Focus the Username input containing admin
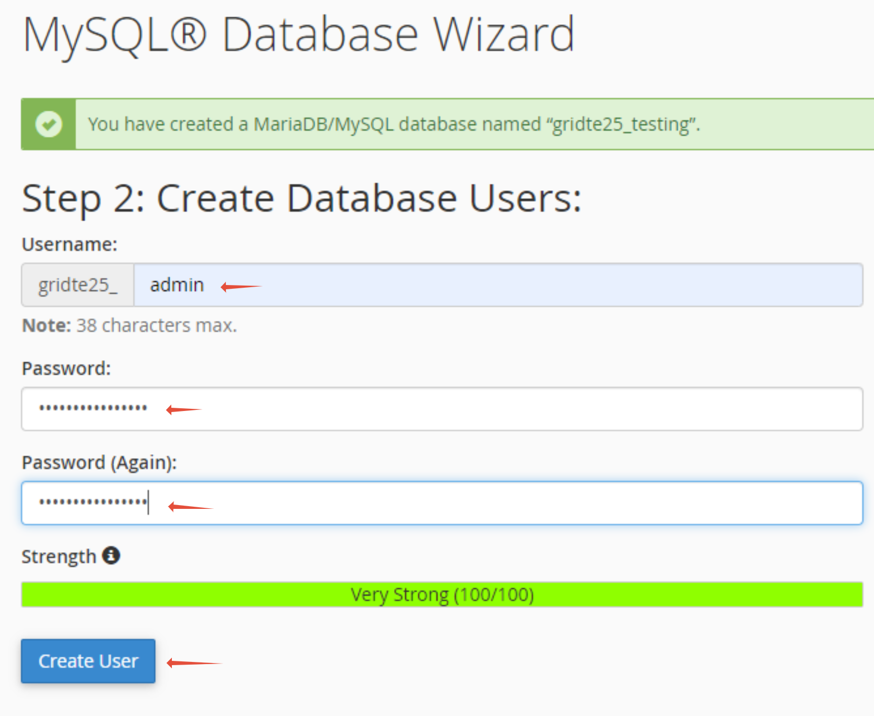The height and width of the screenshot is (716, 874). [498, 285]
